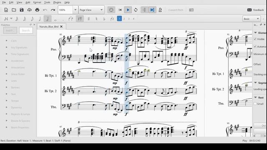Select voice 2 button
The height and width of the screenshot is (150, 267).
124,19
